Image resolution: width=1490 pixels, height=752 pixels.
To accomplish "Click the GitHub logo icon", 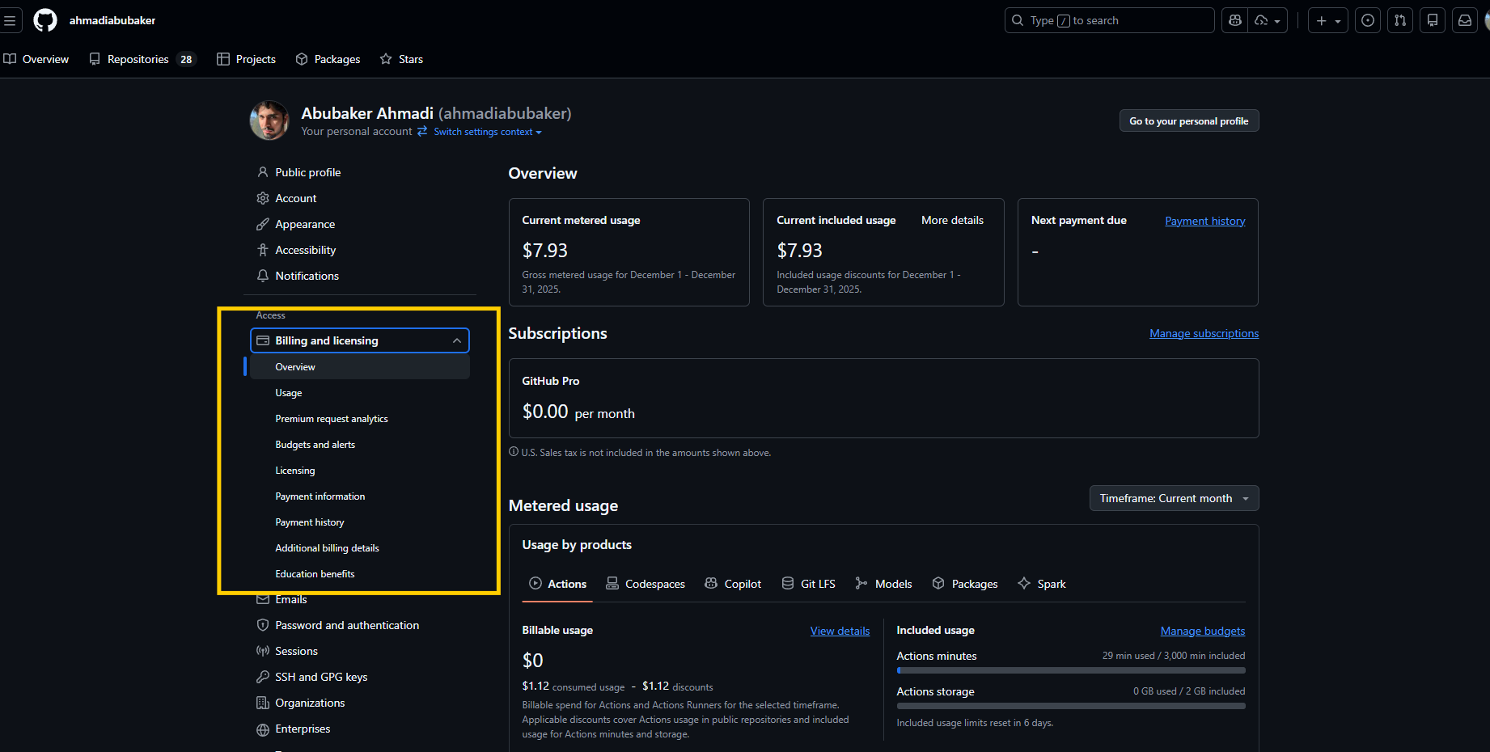I will (x=45, y=20).
